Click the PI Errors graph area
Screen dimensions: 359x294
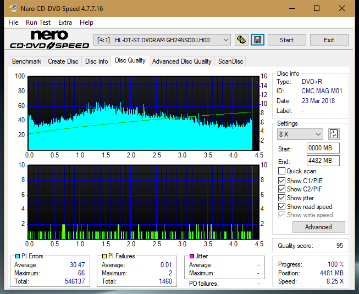143,114
